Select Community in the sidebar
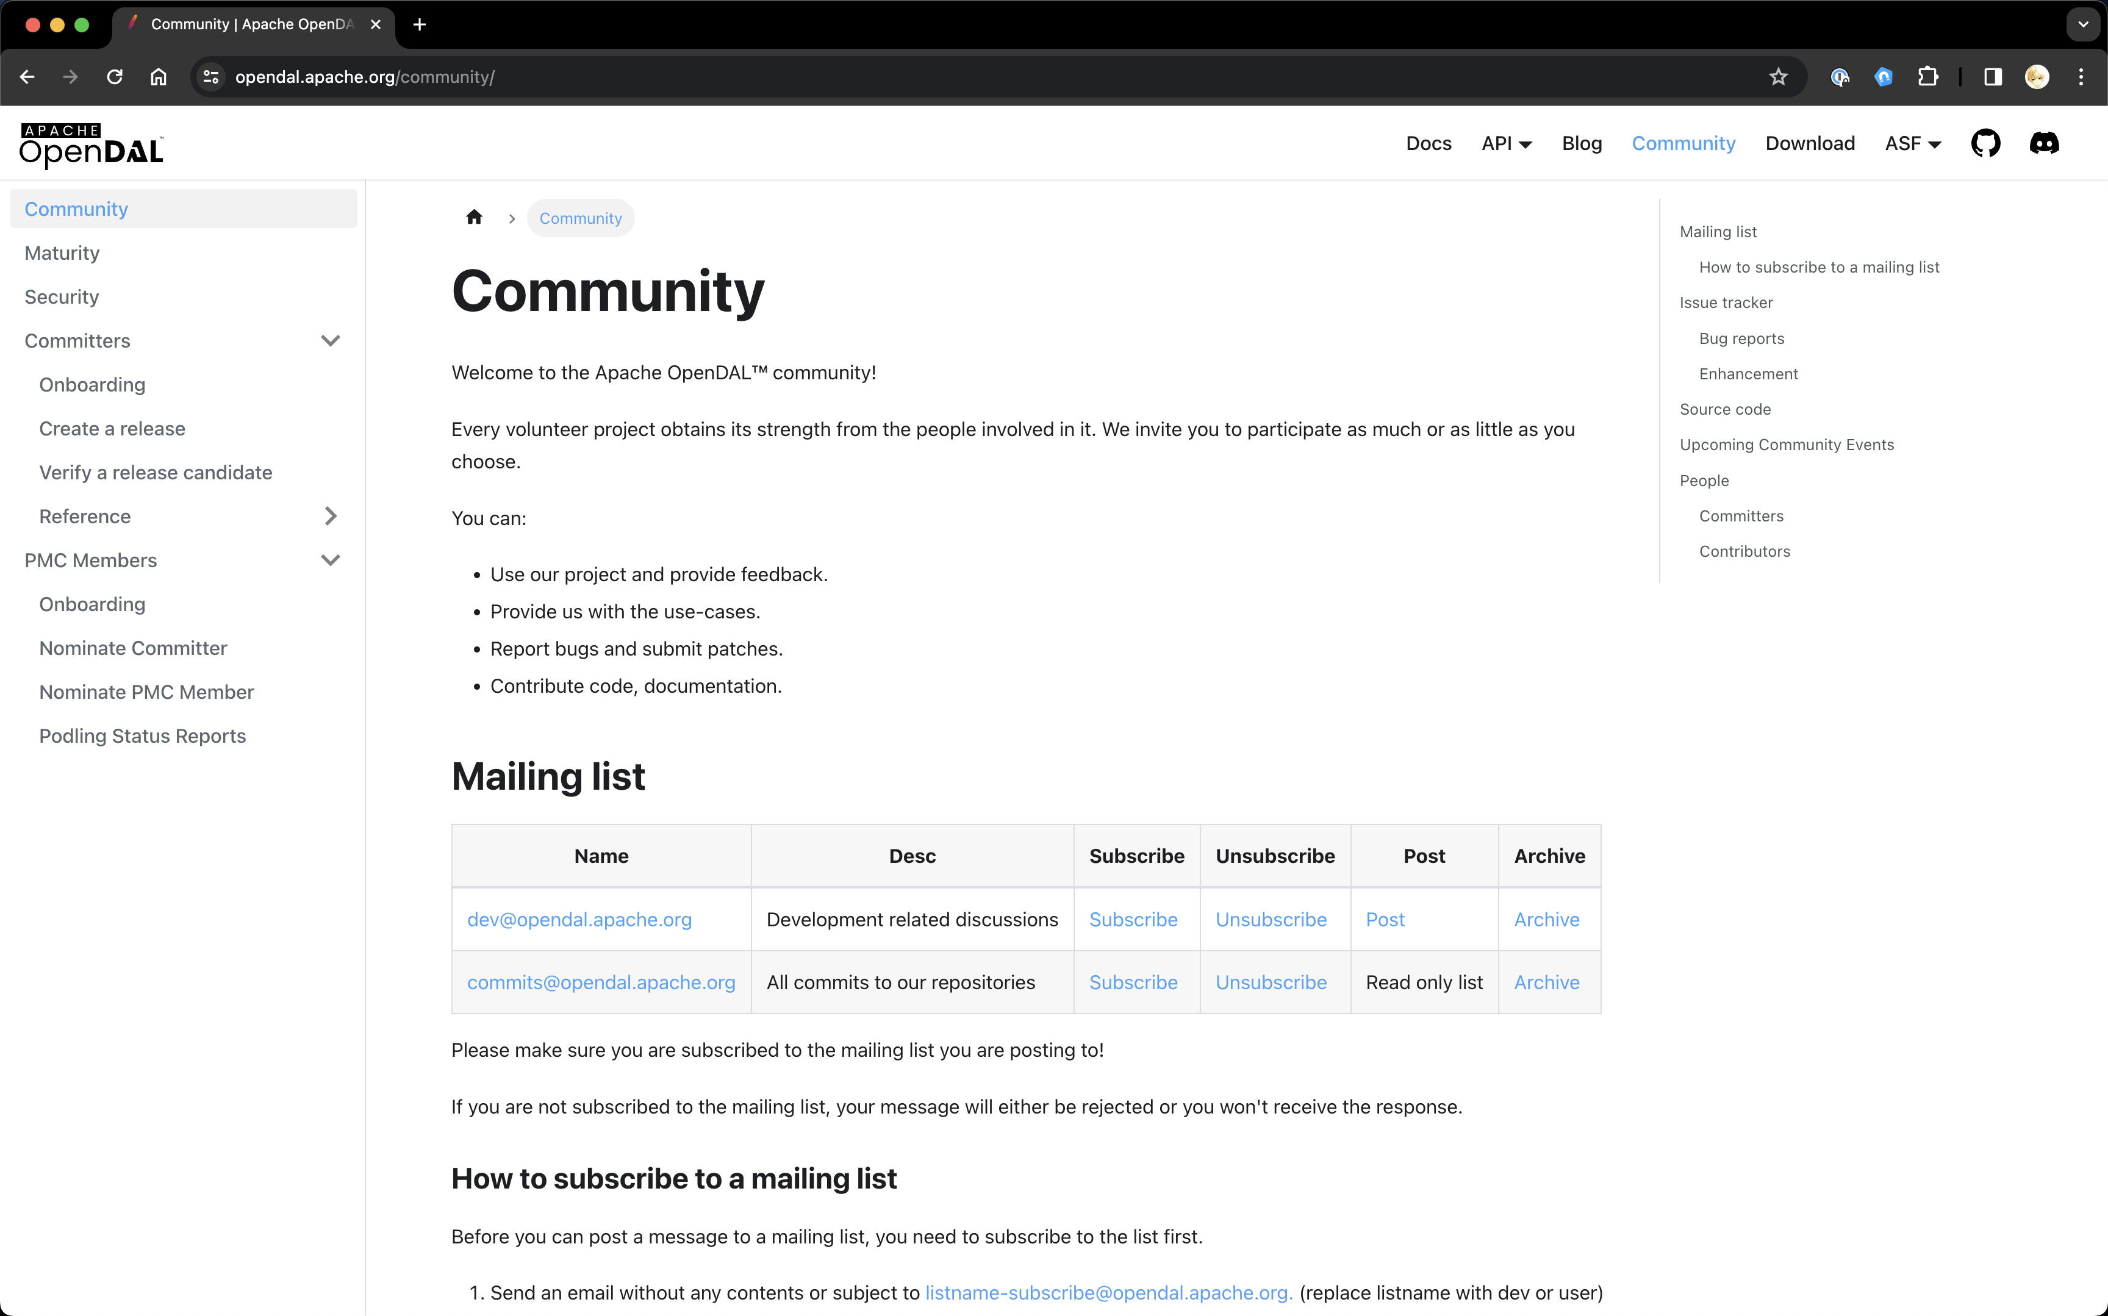The width and height of the screenshot is (2108, 1316). [x=183, y=209]
